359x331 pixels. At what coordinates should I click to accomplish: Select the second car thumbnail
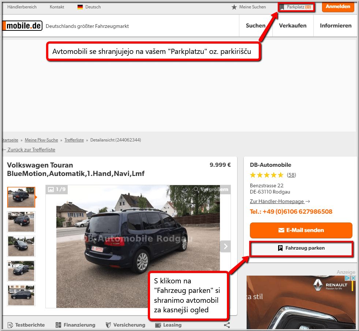21,222
